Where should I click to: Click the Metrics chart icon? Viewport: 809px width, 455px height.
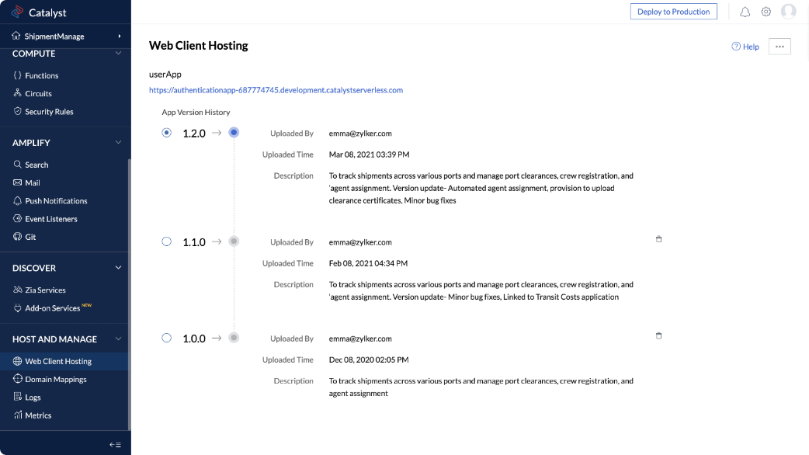(18, 415)
